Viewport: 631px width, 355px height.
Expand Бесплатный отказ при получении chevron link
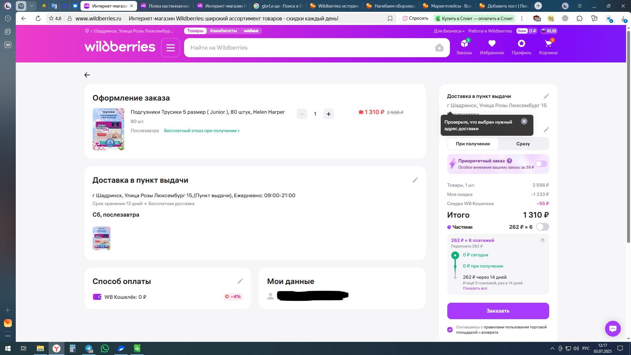pyautogui.click(x=202, y=131)
